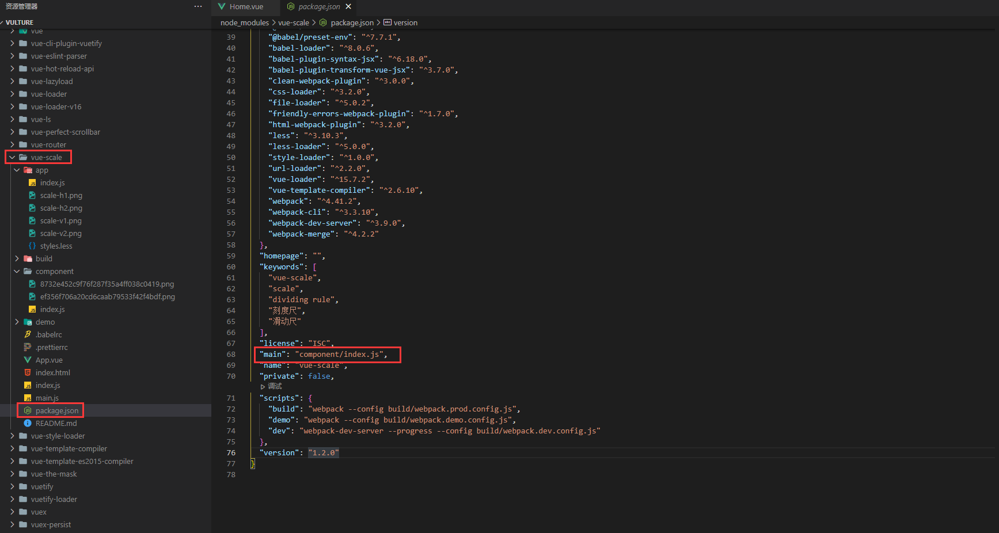Click the 调试 debug code lens
Image resolution: width=999 pixels, height=533 pixels.
(x=275, y=386)
